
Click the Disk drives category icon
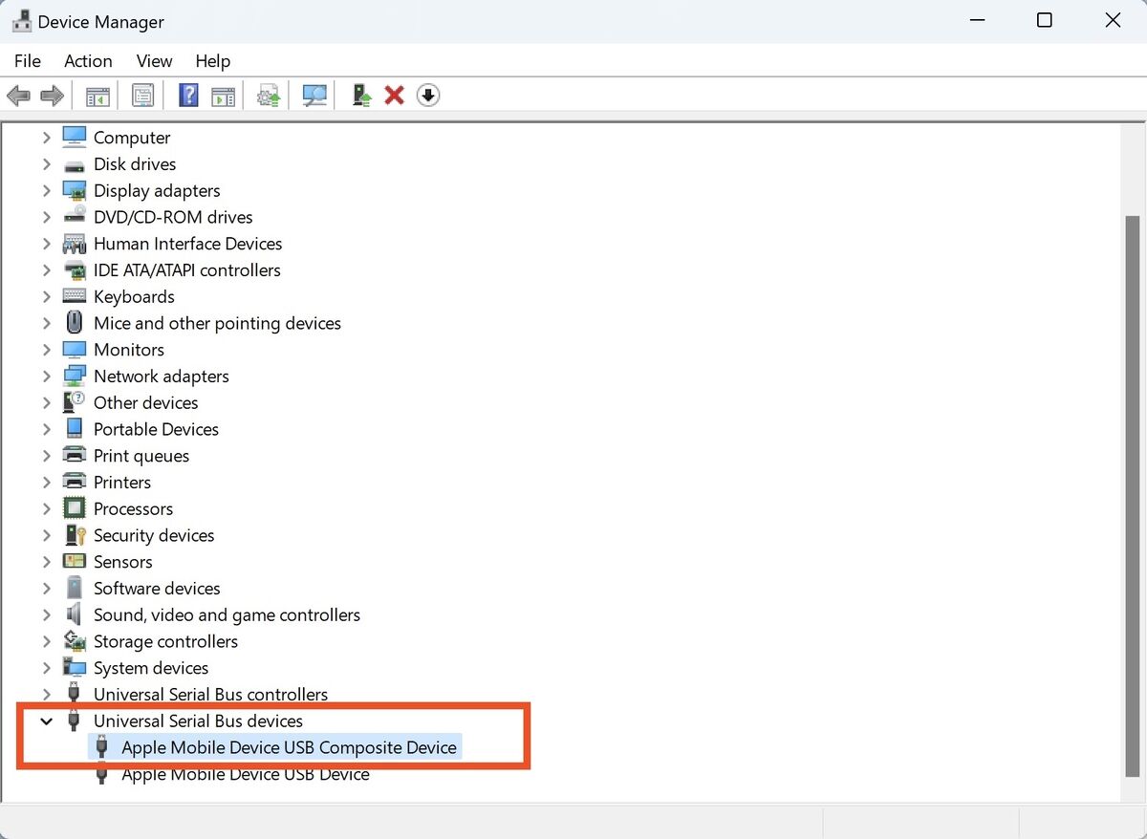74,164
